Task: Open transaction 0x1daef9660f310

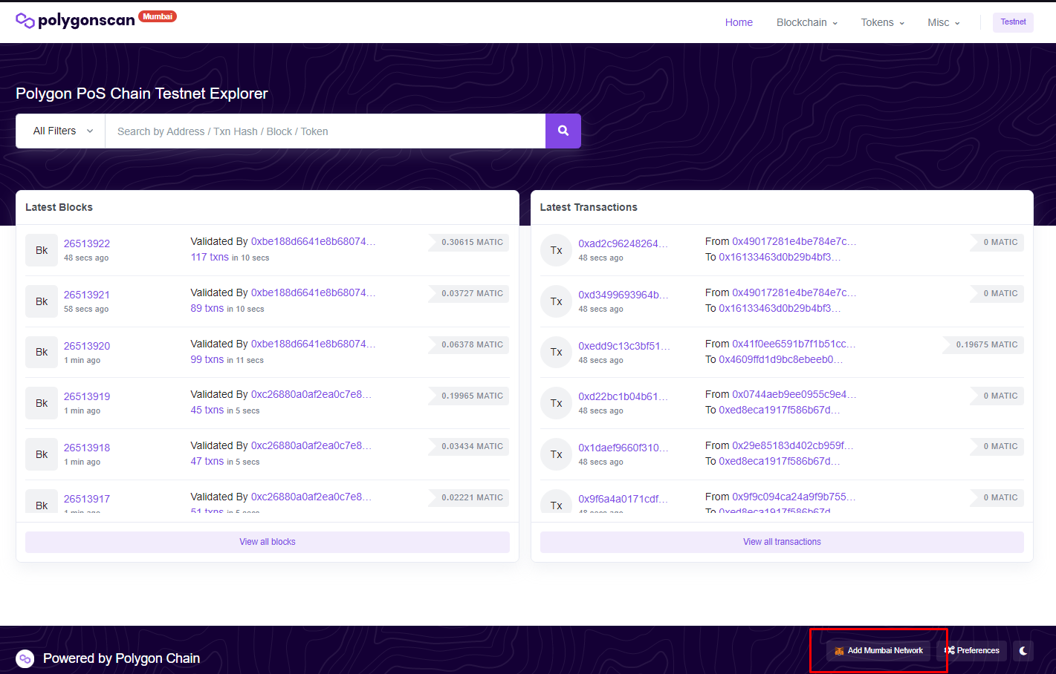Action: tap(623, 448)
